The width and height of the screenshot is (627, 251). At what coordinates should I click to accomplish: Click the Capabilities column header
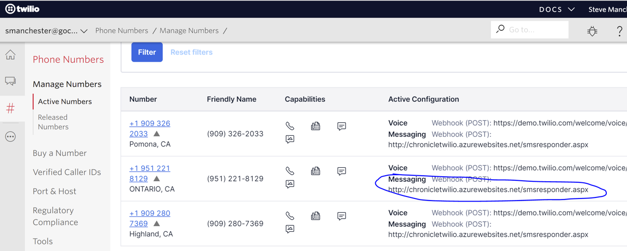(x=305, y=99)
